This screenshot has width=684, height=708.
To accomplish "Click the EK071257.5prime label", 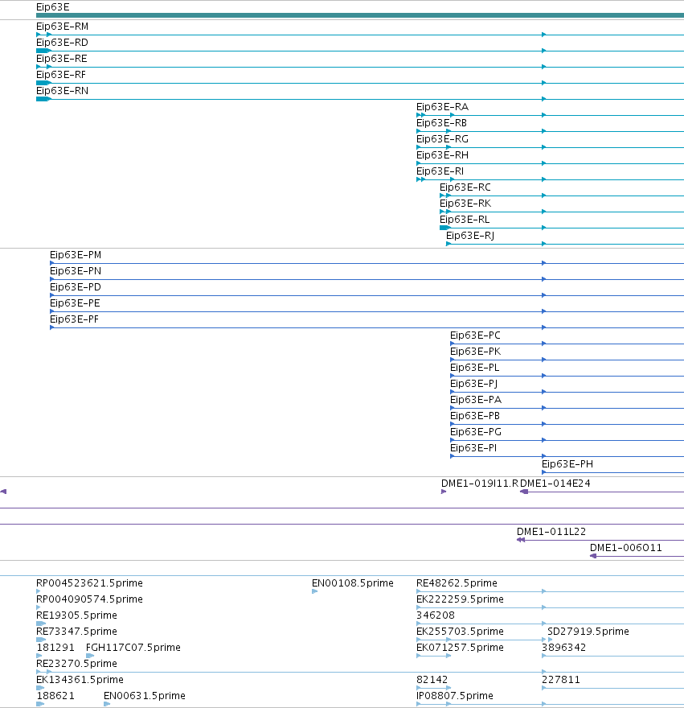I will coord(460,648).
